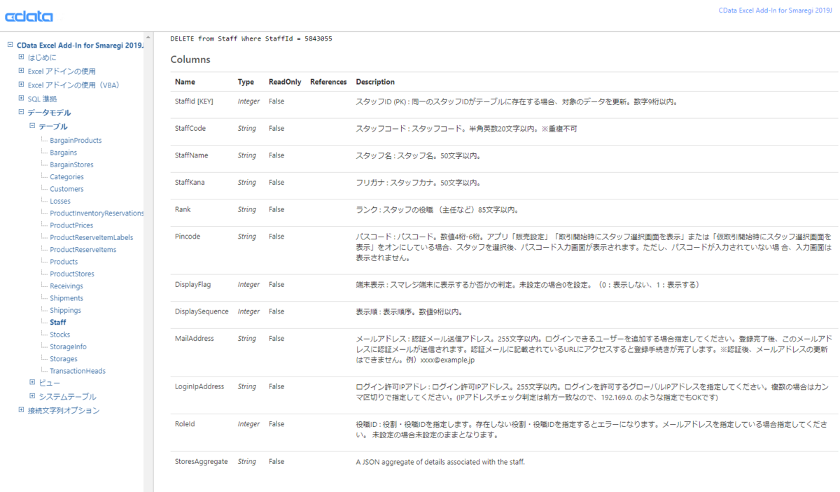Open the ProductReserveItems table page
The width and height of the screenshot is (840, 492).
(83, 250)
